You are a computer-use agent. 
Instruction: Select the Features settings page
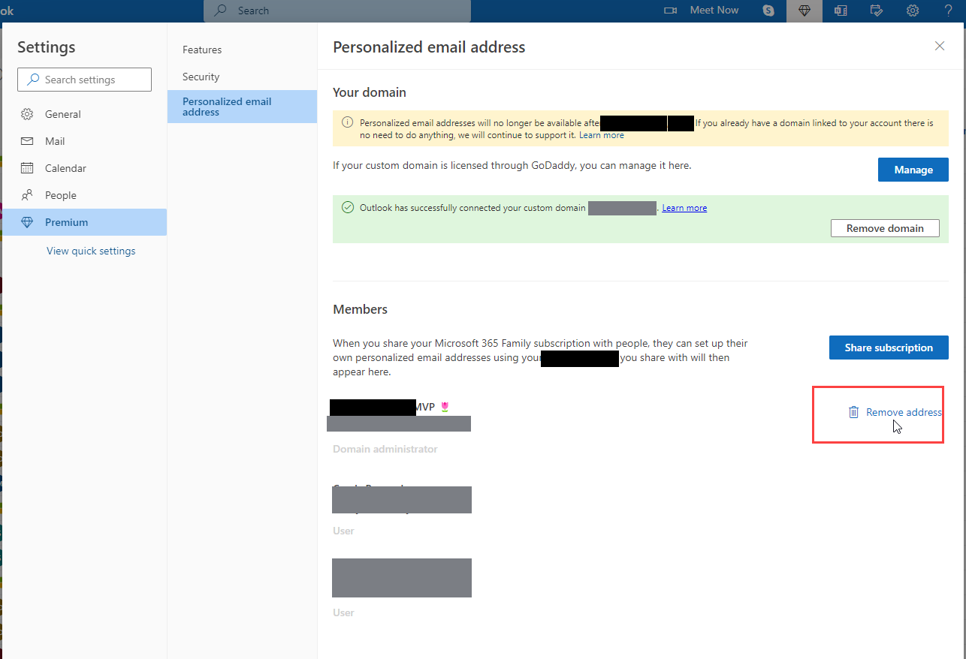(202, 50)
